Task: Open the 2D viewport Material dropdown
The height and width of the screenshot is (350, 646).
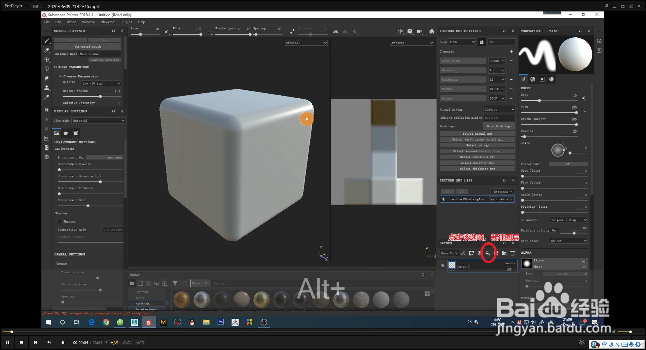Action: click(x=412, y=43)
